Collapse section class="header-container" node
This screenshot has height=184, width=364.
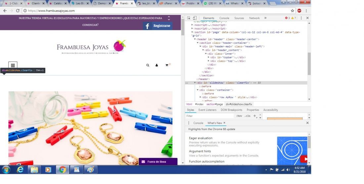[198, 43]
